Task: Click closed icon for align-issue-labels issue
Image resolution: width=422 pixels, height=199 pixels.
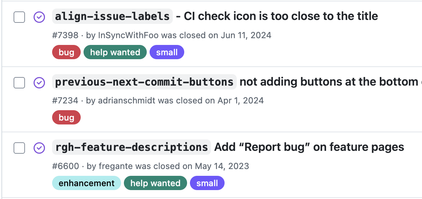Action: (39, 17)
